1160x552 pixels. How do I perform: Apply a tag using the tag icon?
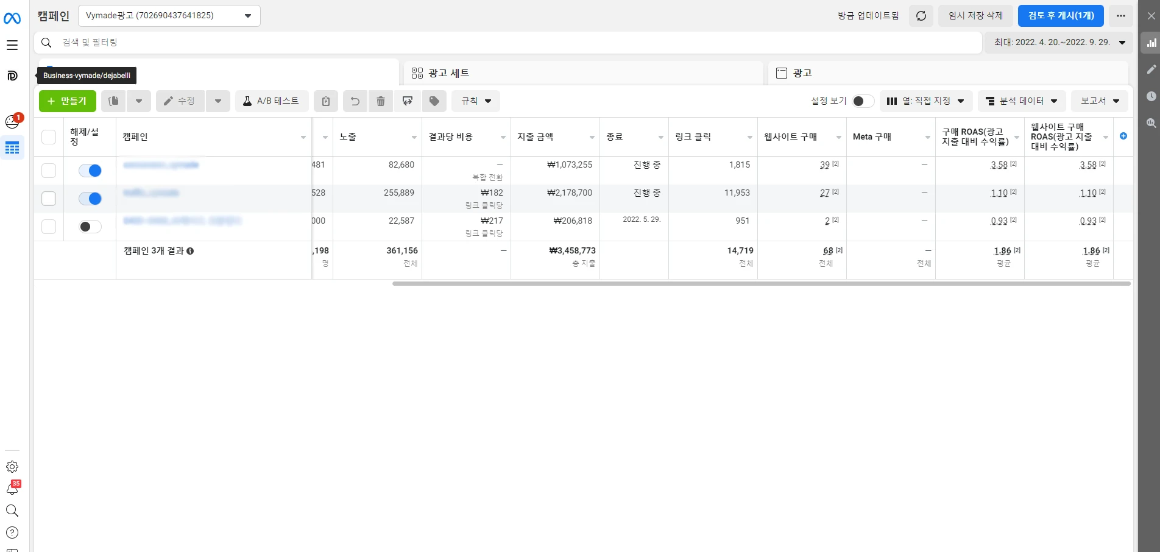click(x=434, y=101)
